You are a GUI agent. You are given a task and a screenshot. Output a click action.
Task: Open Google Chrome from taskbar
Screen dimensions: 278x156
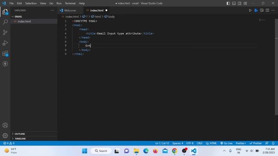[175, 151]
